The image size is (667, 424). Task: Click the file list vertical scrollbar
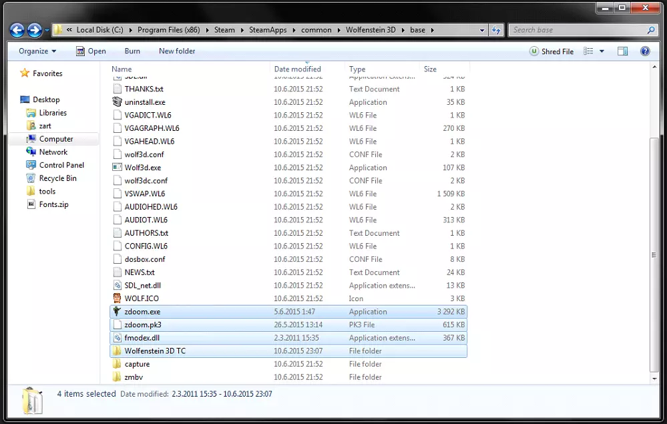(x=654, y=255)
